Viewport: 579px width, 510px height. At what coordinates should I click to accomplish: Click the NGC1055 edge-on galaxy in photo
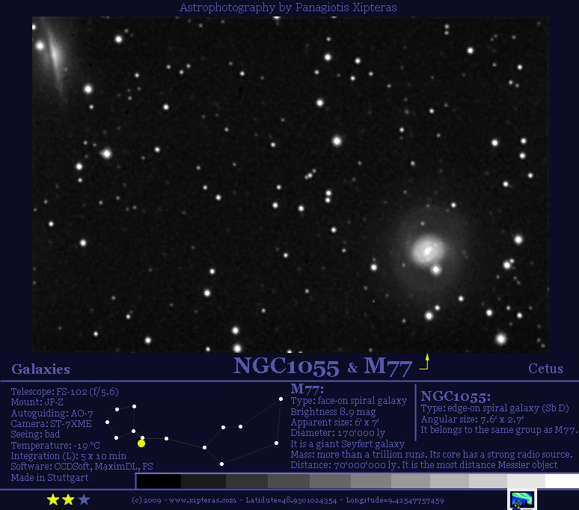tap(55, 55)
